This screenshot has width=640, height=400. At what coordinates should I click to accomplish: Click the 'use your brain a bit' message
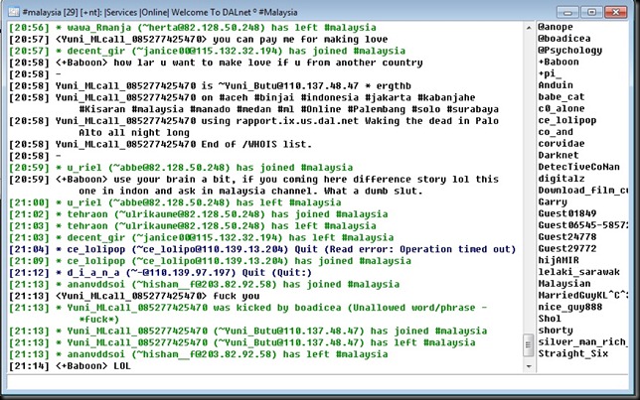tap(253, 185)
